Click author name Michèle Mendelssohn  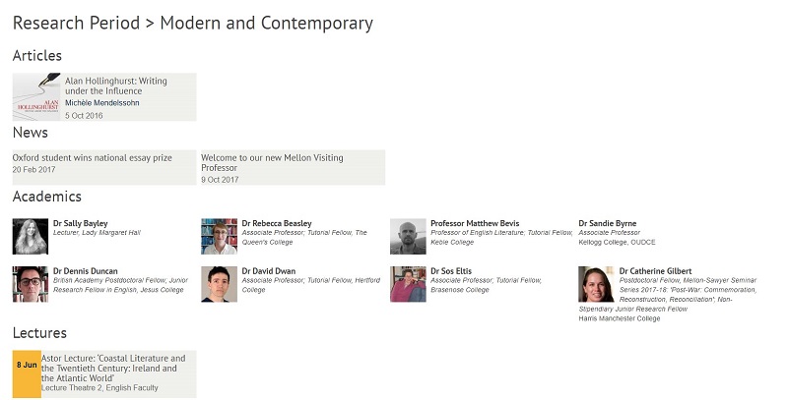102,103
